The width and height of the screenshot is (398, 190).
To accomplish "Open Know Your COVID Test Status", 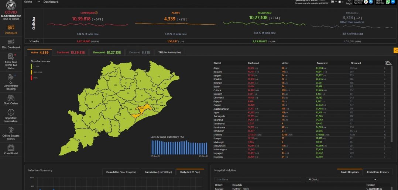I will coord(11,61).
